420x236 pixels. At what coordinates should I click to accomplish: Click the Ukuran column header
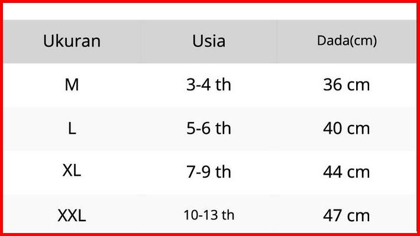click(72, 41)
